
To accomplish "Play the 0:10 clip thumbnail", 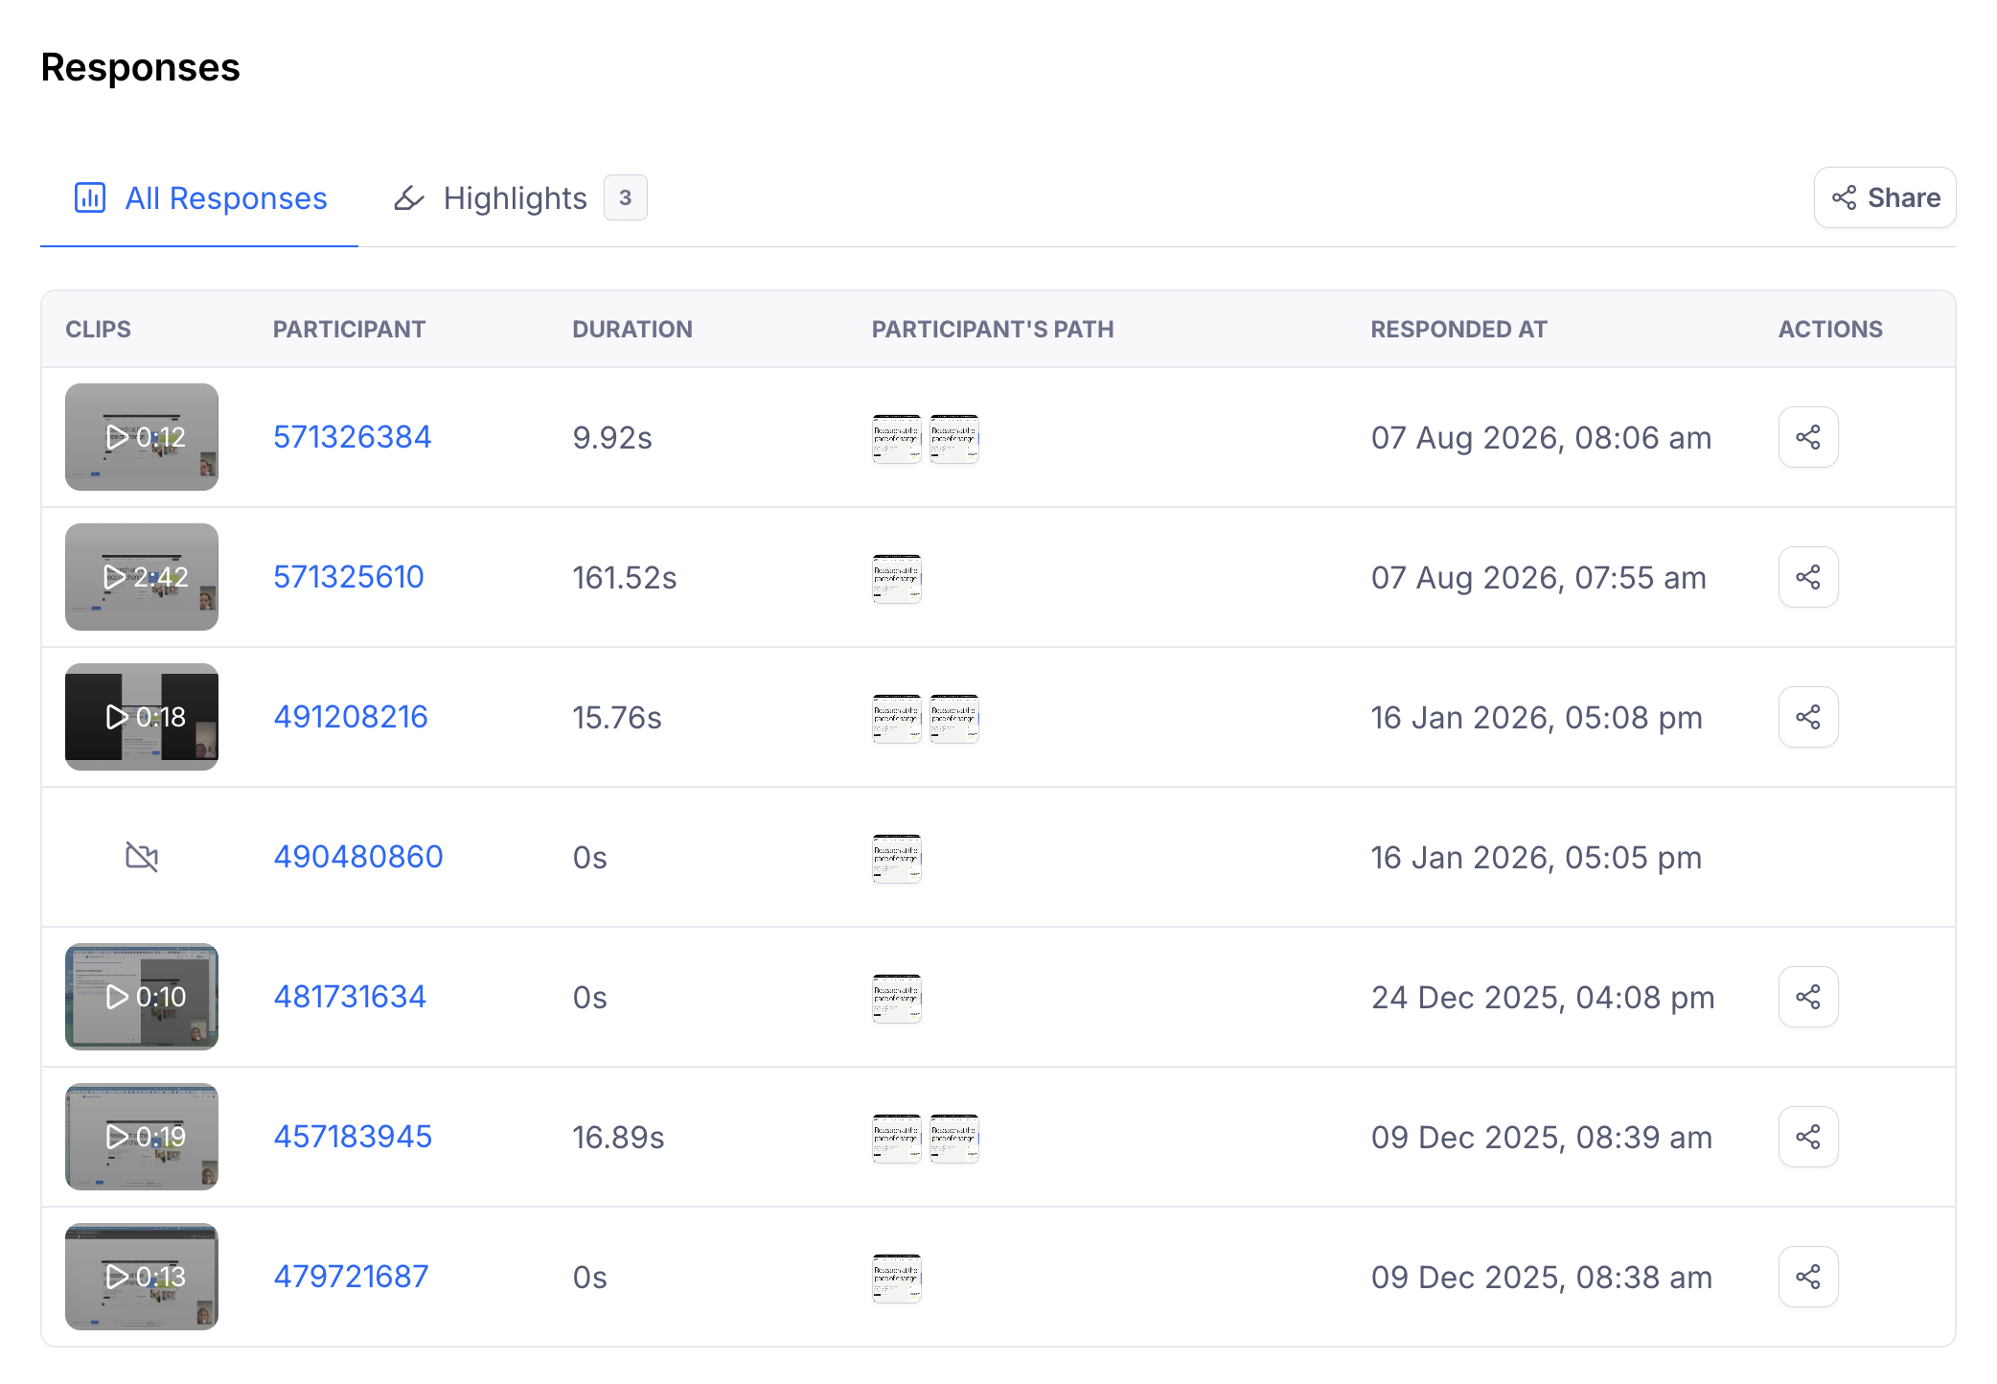I will (x=142, y=997).
